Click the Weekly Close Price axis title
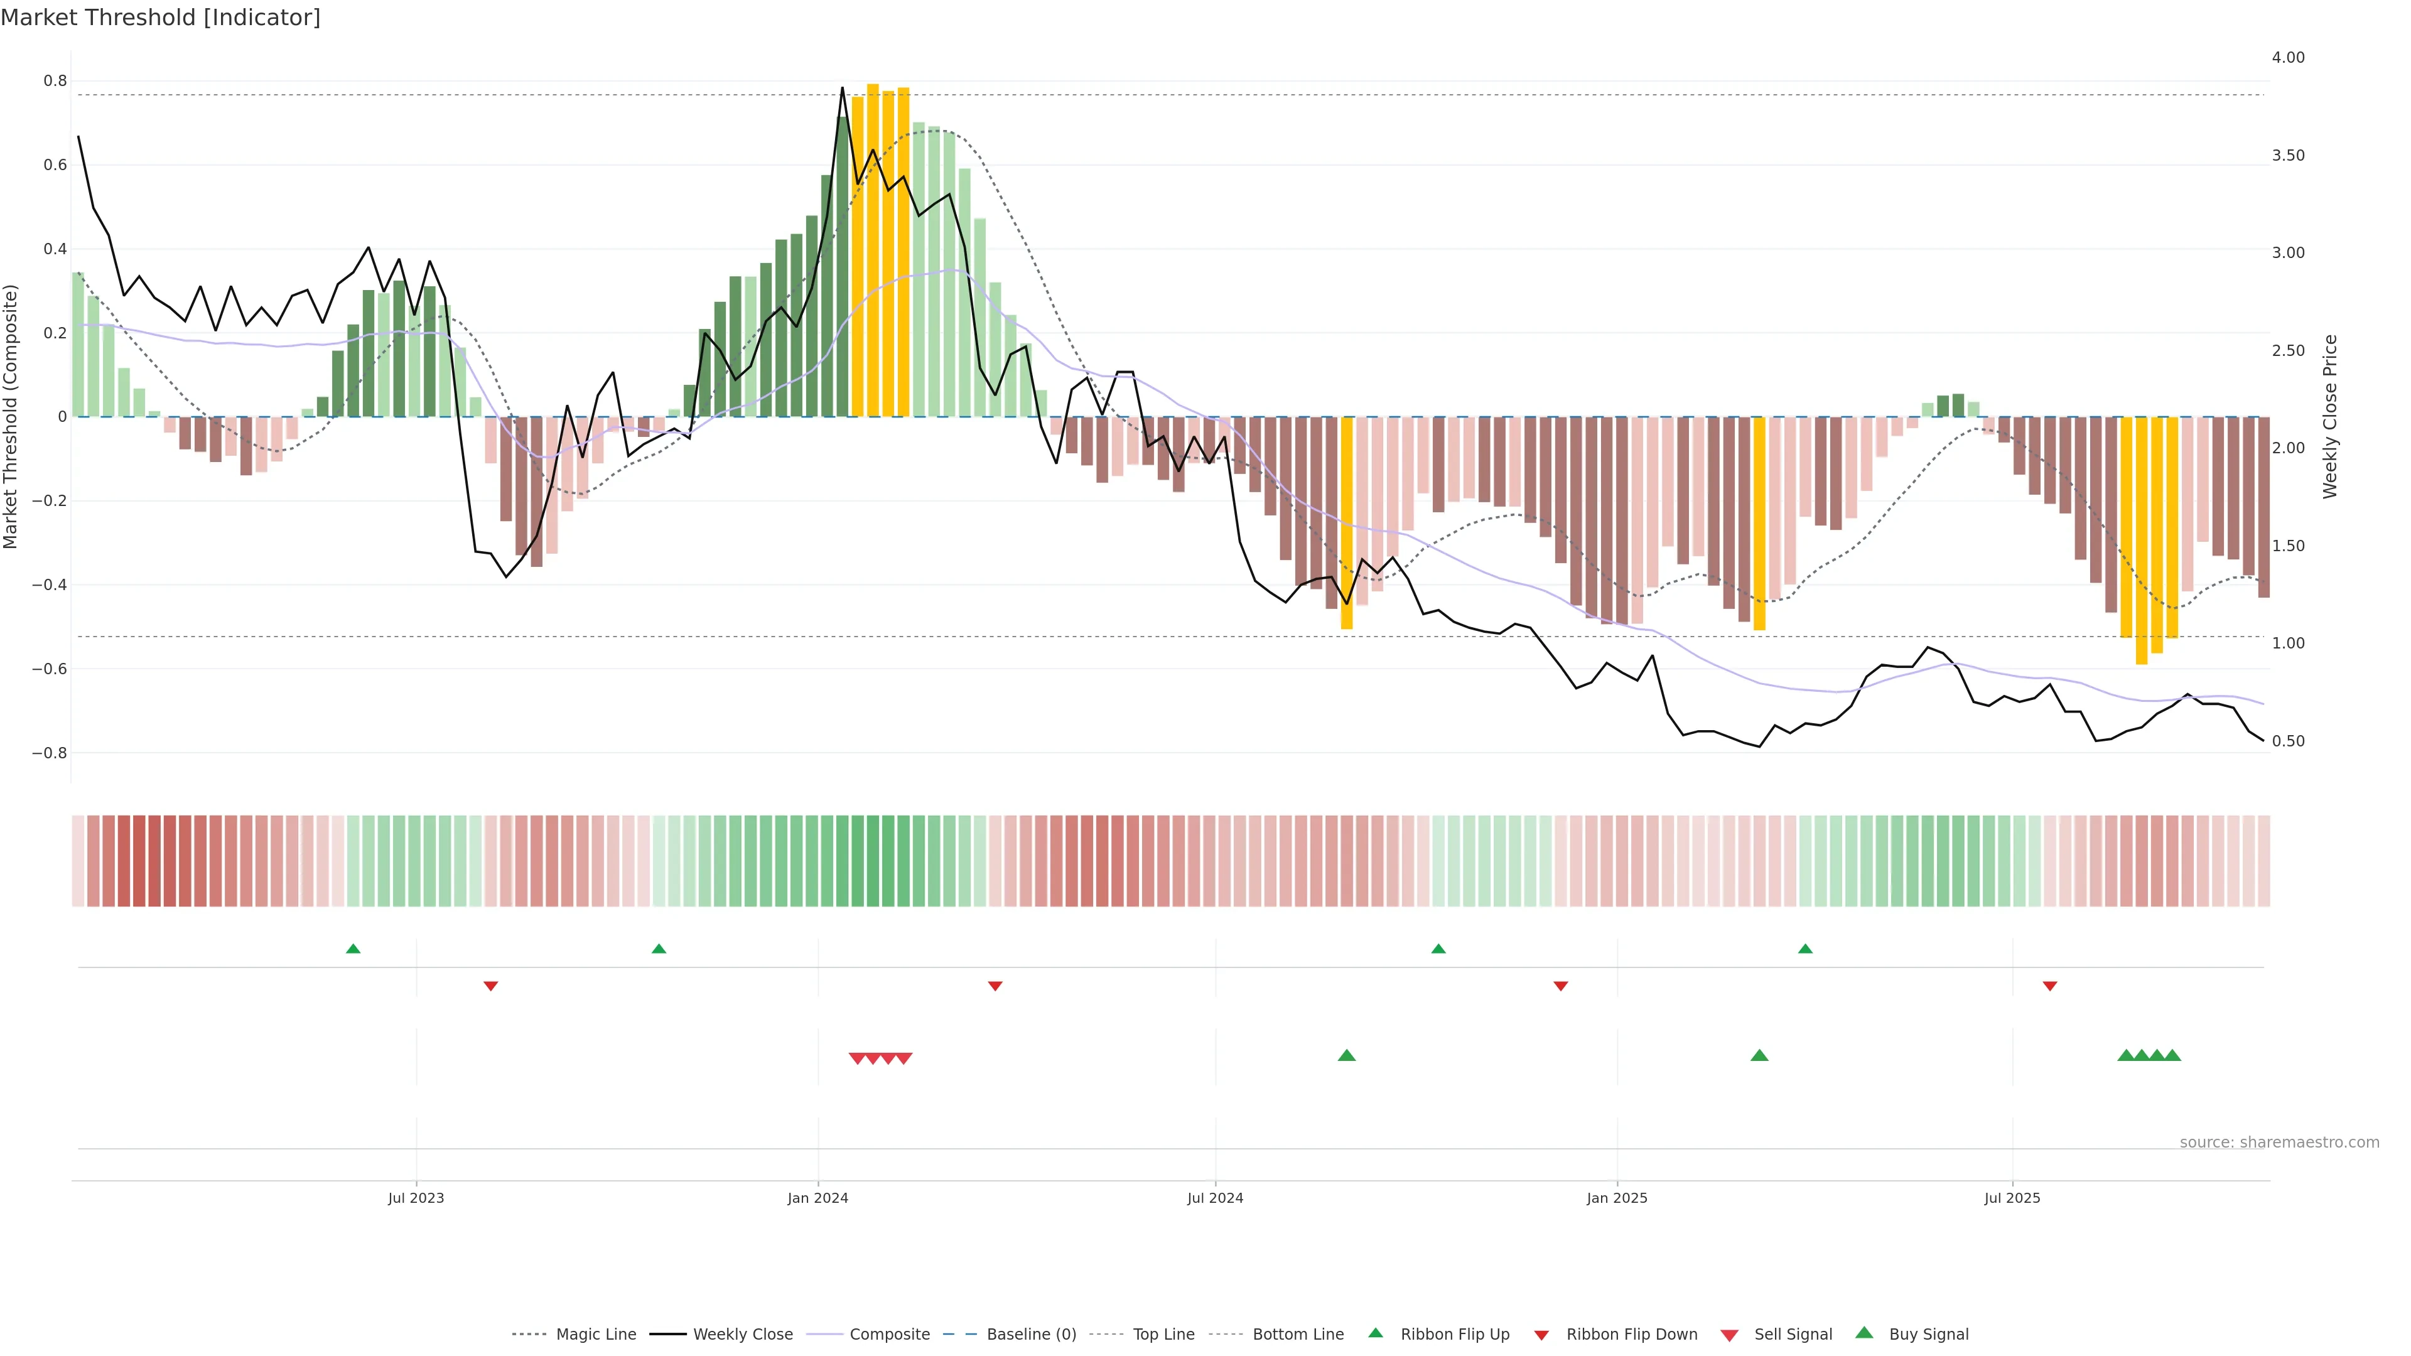Screen dimensions: 2411x1356 (x=2331, y=416)
